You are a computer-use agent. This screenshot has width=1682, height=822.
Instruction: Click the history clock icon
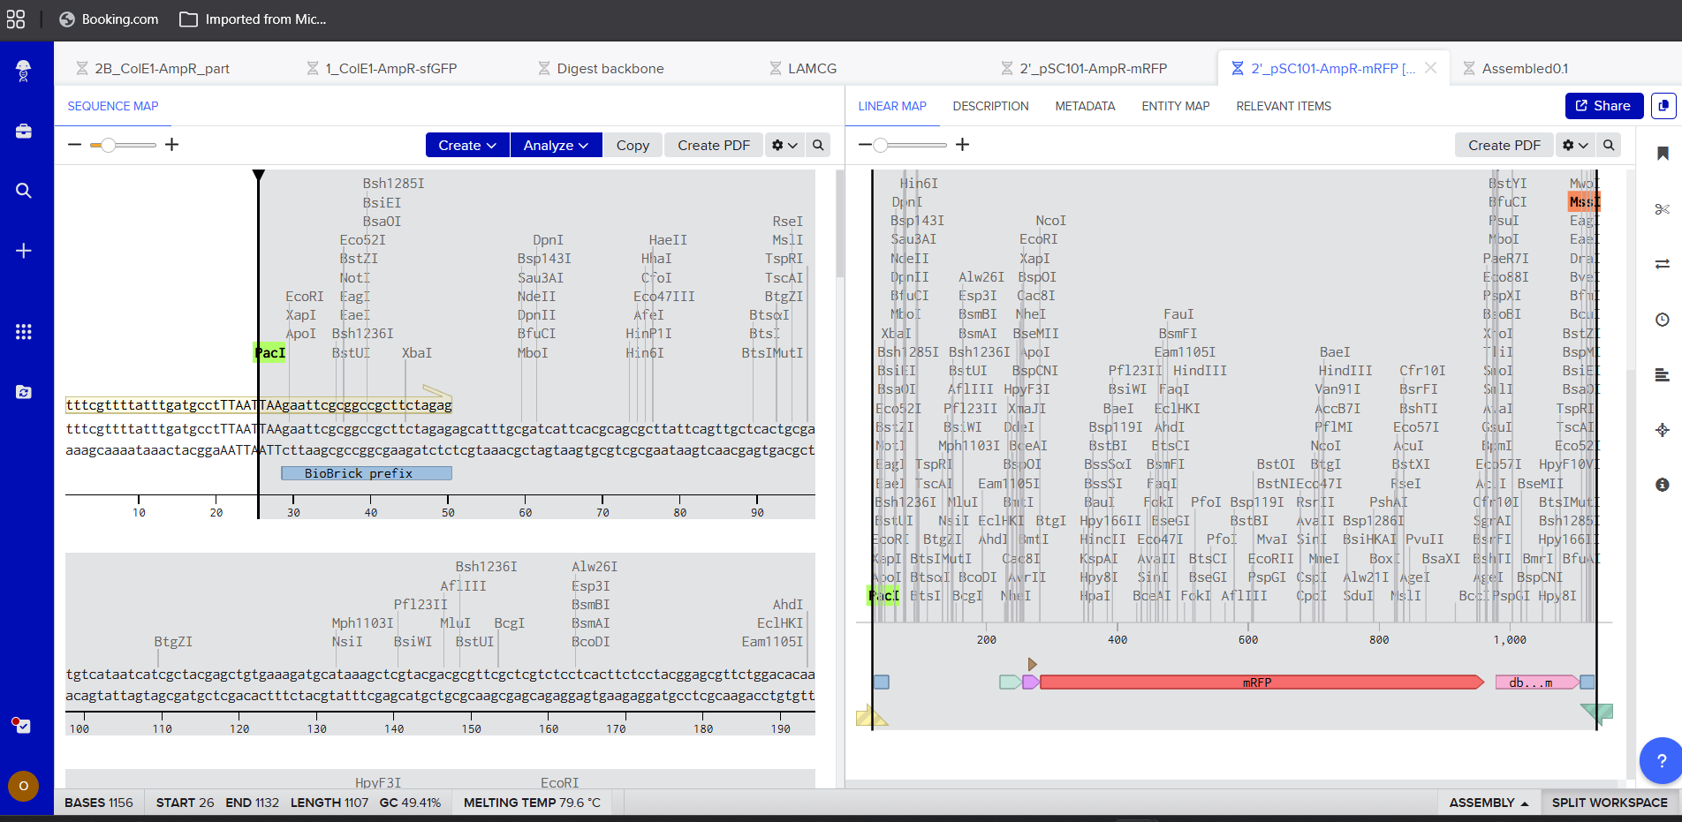(x=1662, y=320)
